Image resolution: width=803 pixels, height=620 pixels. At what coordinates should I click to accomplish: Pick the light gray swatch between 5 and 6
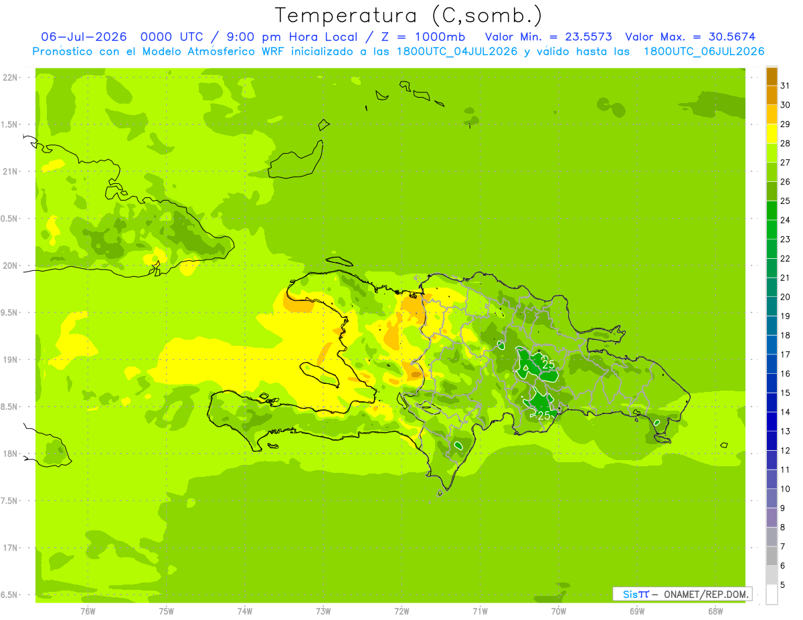click(772, 575)
